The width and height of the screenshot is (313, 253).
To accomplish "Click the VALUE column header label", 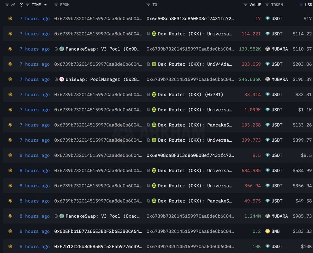I will [255, 5].
